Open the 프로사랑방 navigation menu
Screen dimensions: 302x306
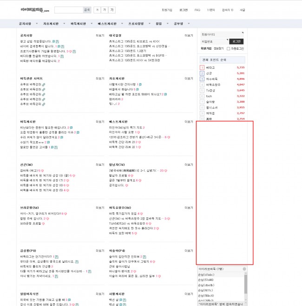[136, 24]
